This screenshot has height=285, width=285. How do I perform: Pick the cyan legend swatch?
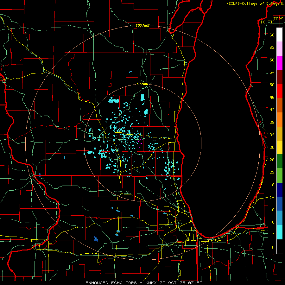(280, 232)
